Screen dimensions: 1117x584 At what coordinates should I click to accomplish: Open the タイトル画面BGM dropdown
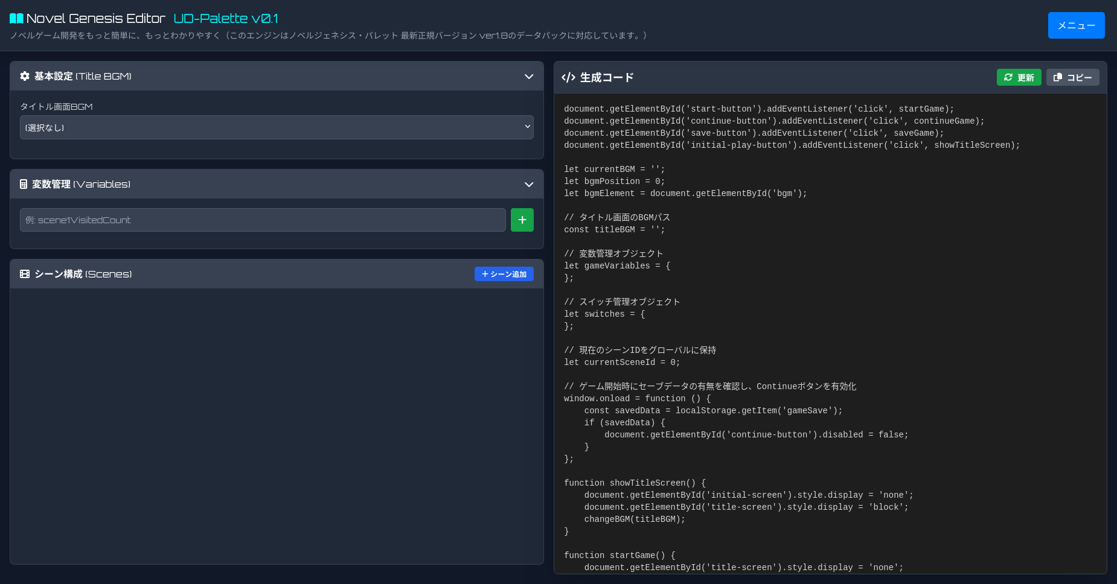[x=277, y=127]
